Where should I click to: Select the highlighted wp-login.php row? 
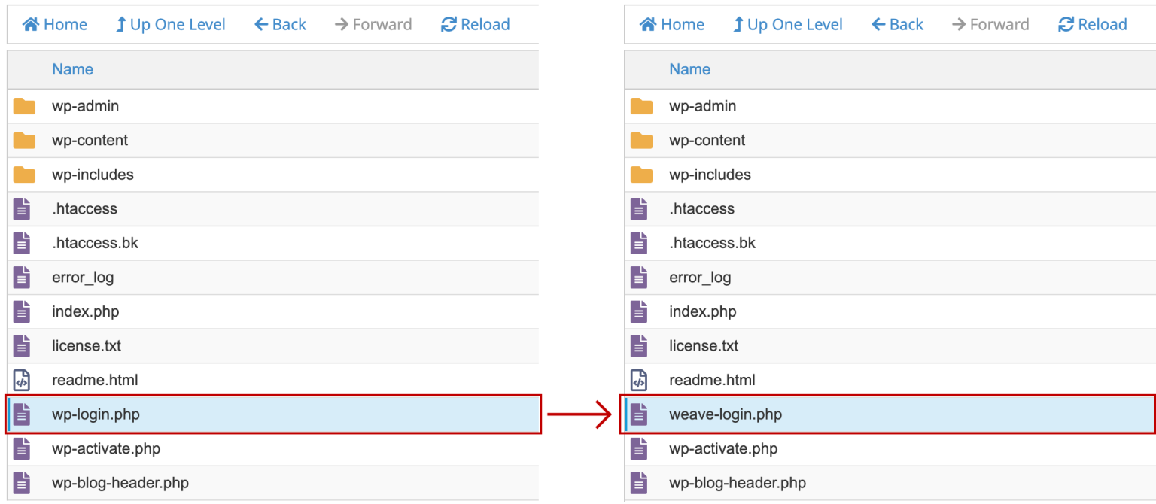[x=226, y=414]
